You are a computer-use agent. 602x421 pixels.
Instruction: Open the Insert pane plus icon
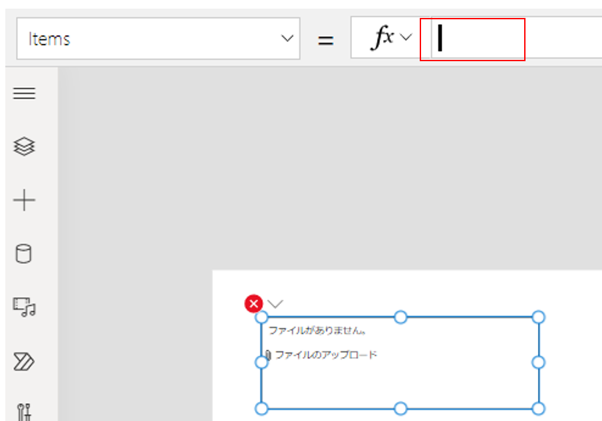[24, 200]
